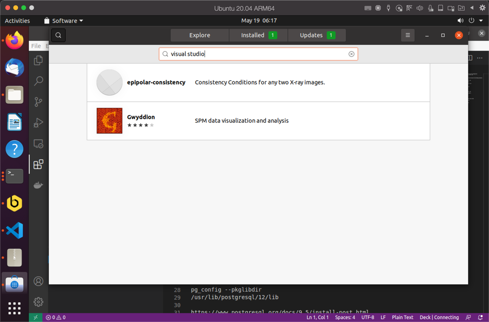Change indentation via 'Spaces: 4'
Viewport: 489px width, 322px height.
(x=345, y=317)
